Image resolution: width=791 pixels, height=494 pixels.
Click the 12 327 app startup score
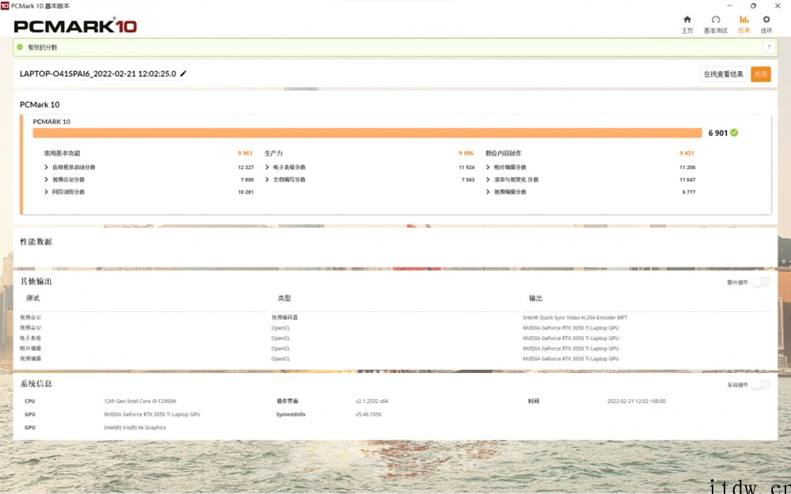coord(245,168)
